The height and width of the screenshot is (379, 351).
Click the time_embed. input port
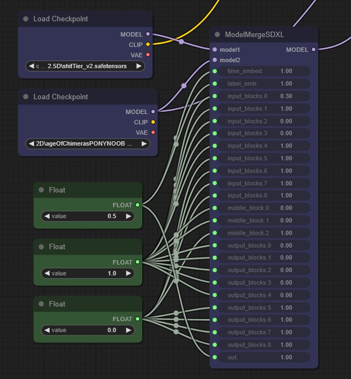click(x=215, y=71)
